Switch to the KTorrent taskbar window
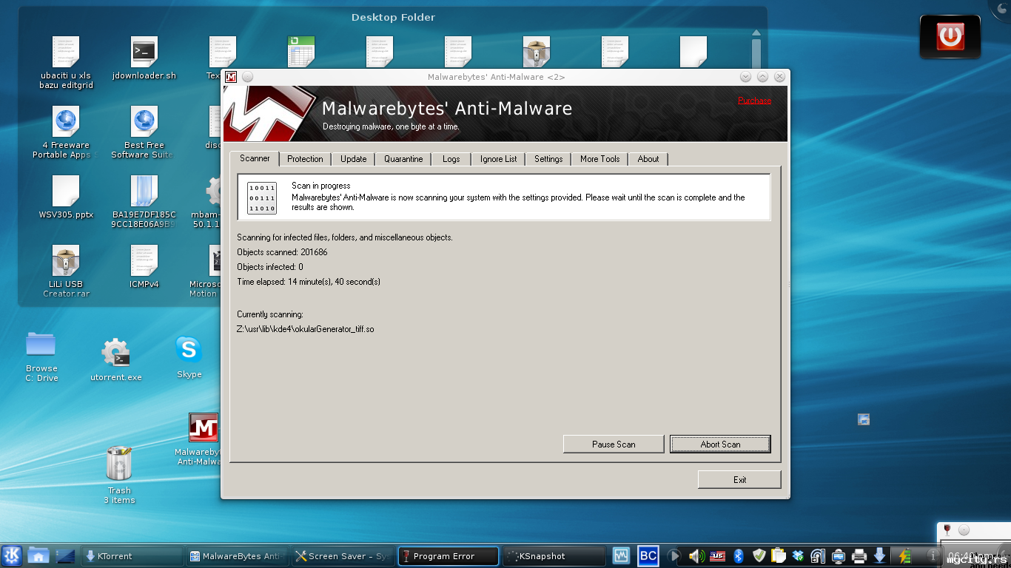Screen dimensions: 1011x568 [132, 556]
